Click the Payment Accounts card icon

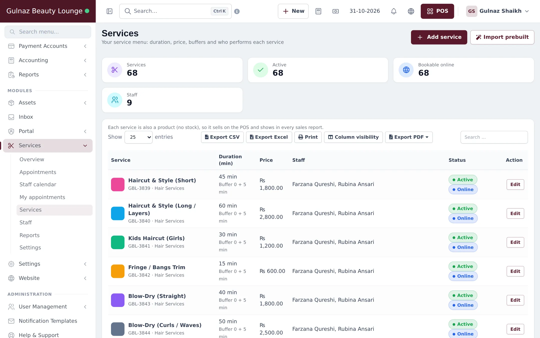coord(11,46)
